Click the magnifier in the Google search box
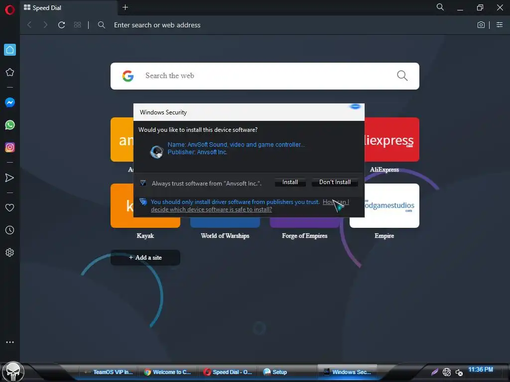The width and height of the screenshot is (510, 382). (402, 76)
